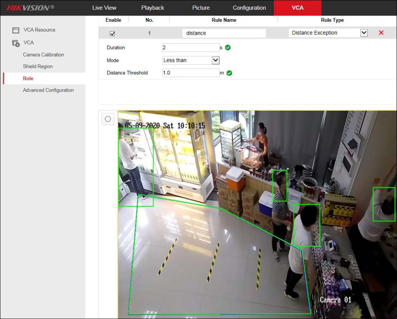397x319 pixels.
Task: Open Camera Calibration settings
Action: tap(43, 55)
